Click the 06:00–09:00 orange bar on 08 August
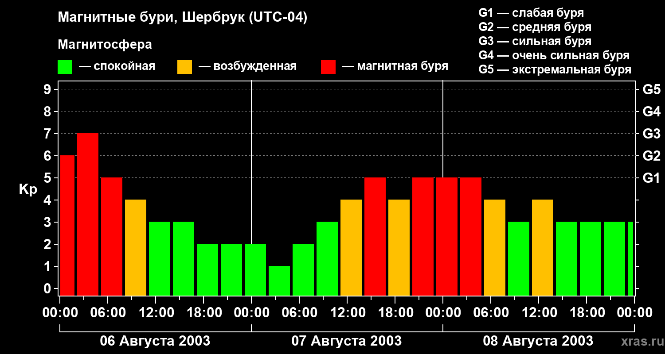The image size is (665, 354). (495, 248)
